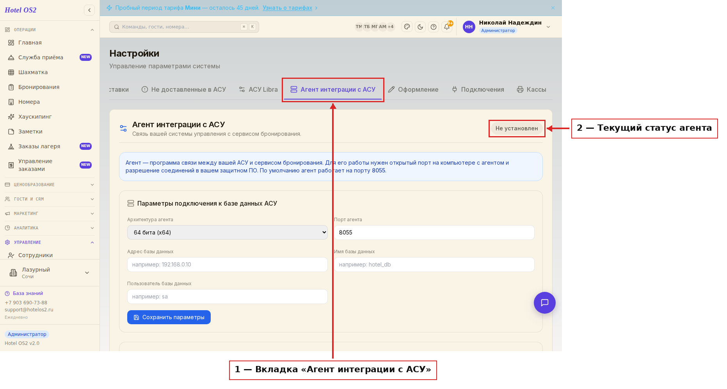The image size is (727, 389).
Task: Click the НН user avatar
Action: point(469,27)
